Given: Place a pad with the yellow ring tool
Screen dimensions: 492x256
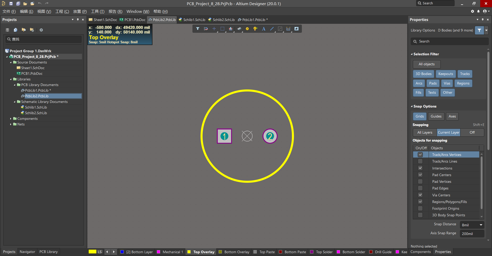Looking at the screenshot, I should coord(247,29).
